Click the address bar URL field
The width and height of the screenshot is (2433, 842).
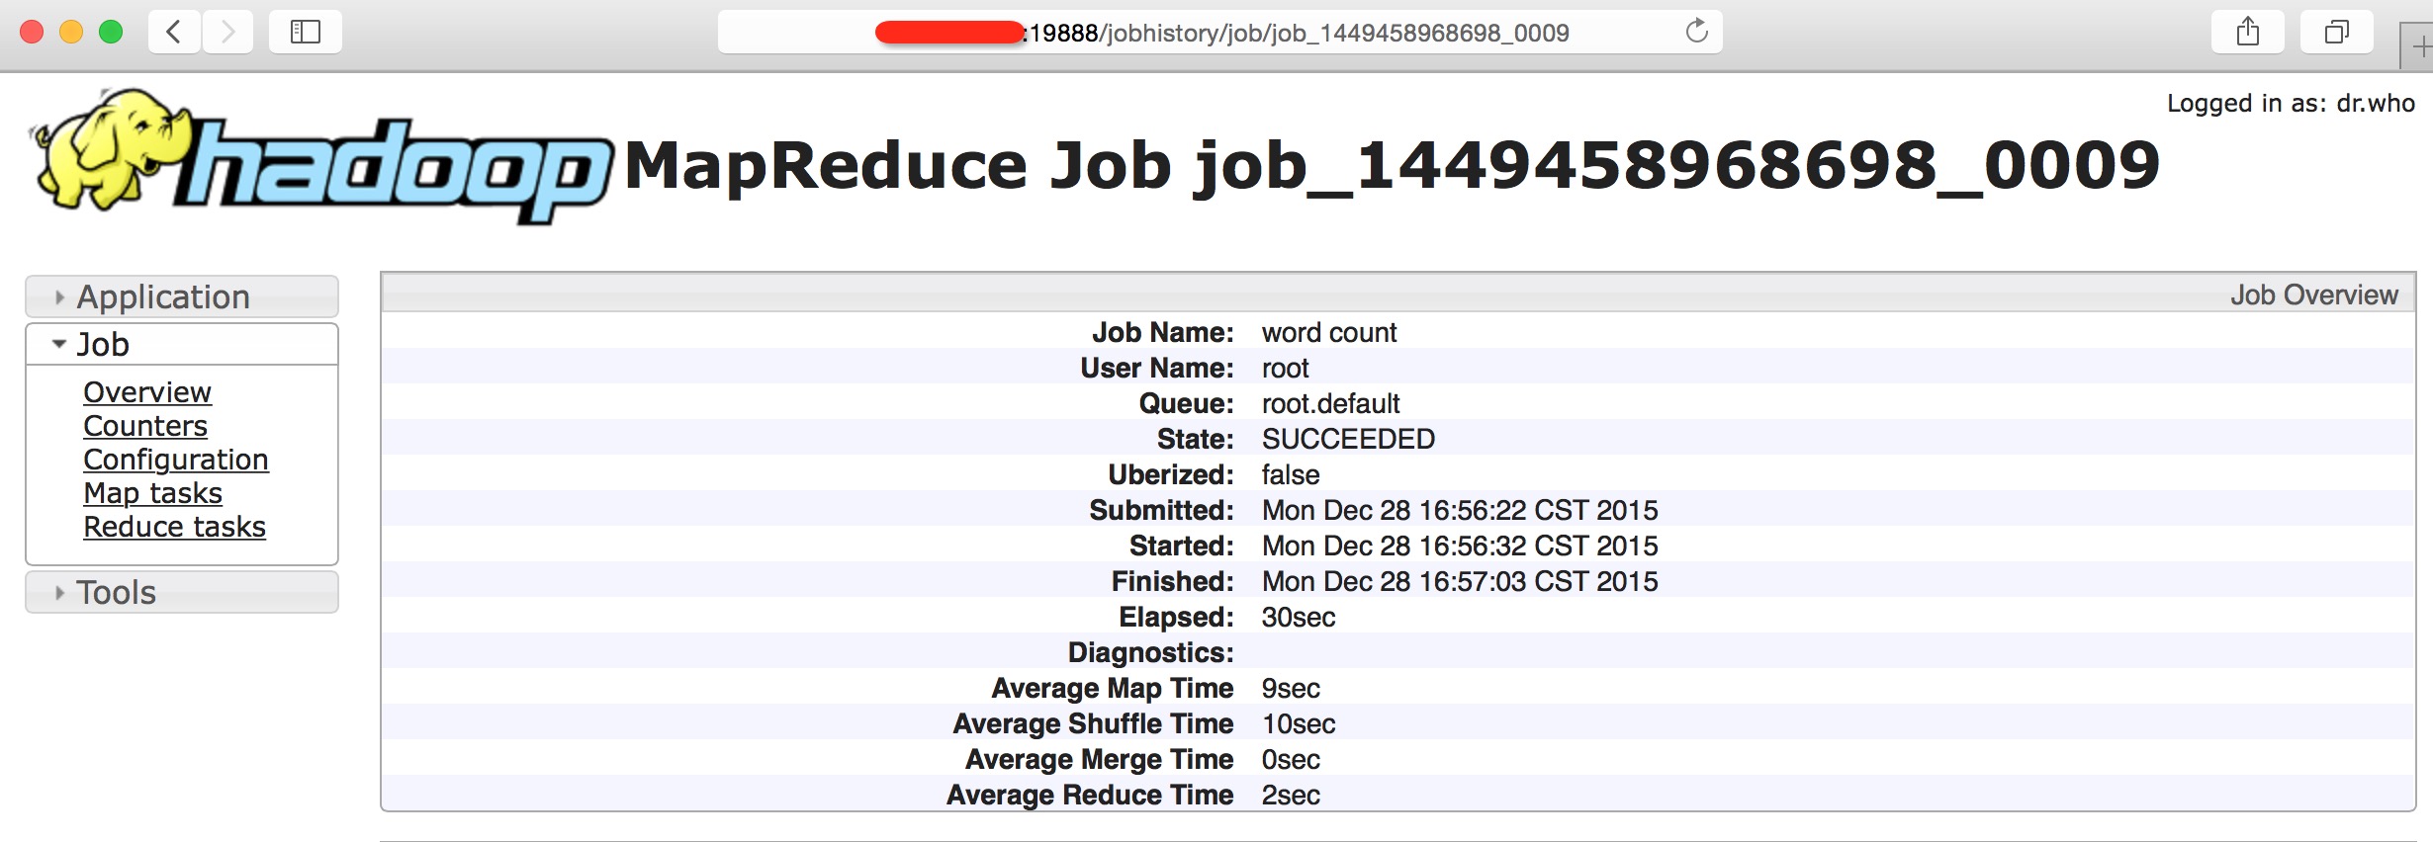tap(1219, 32)
